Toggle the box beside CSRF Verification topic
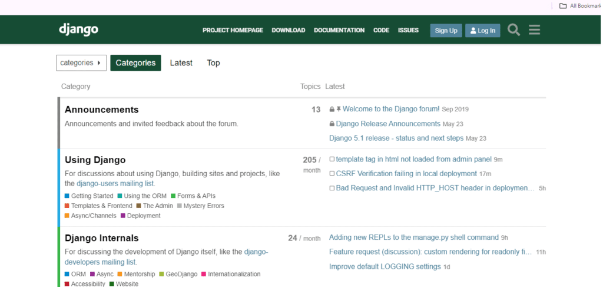The width and height of the screenshot is (603, 287). [332, 174]
